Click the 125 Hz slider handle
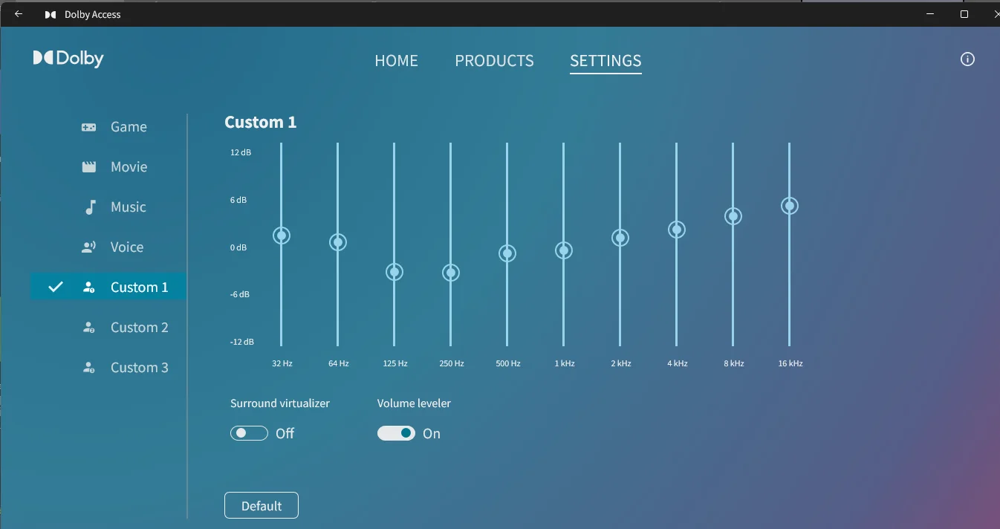The height and width of the screenshot is (529, 1000). point(395,272)
